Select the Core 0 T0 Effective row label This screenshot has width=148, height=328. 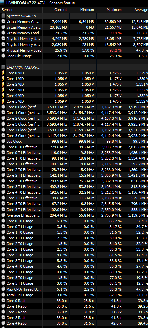[x=24, y=147]
